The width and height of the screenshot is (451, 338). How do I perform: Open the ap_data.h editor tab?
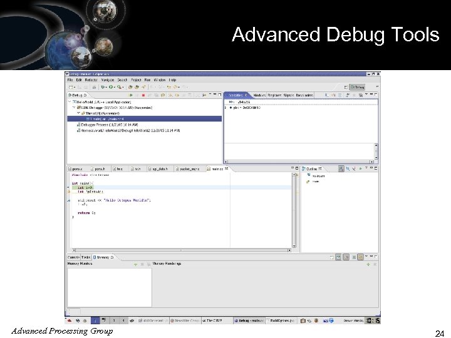pyautogui.click(x=158, y=169)
